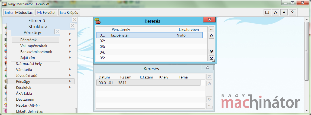311x115 pixels.
Task: Open Jövedéki adó menu entry
Action: 27,75
